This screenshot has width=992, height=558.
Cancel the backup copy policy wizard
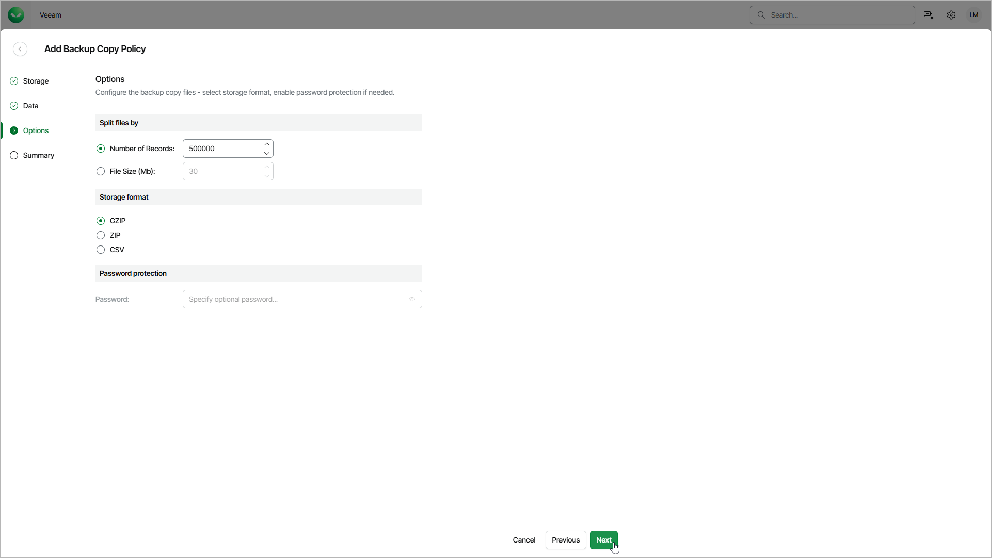click(x=524, y=540)
